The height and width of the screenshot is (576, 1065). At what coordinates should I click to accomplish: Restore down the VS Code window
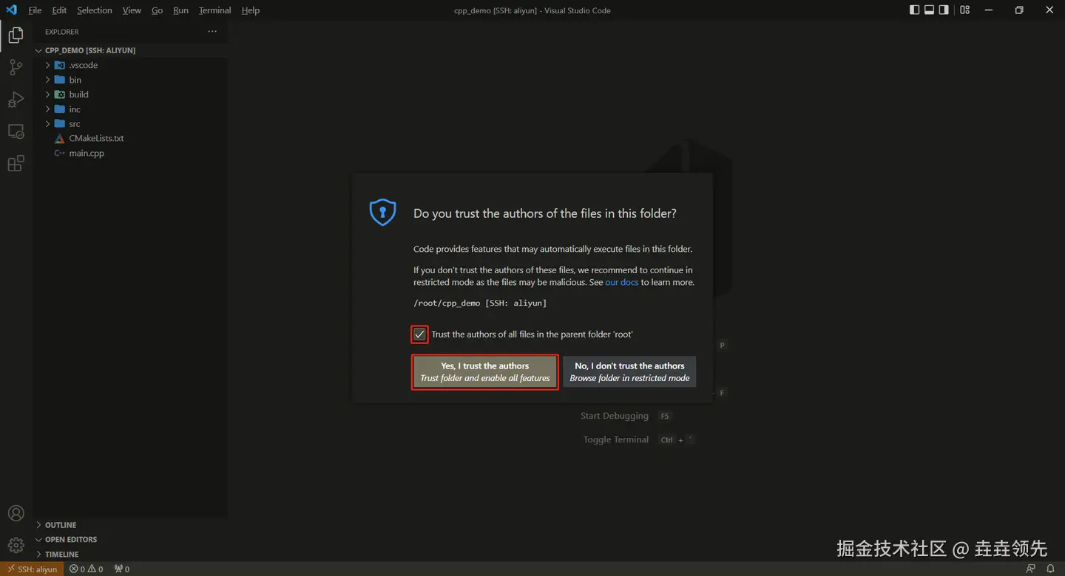[1019, 10]
